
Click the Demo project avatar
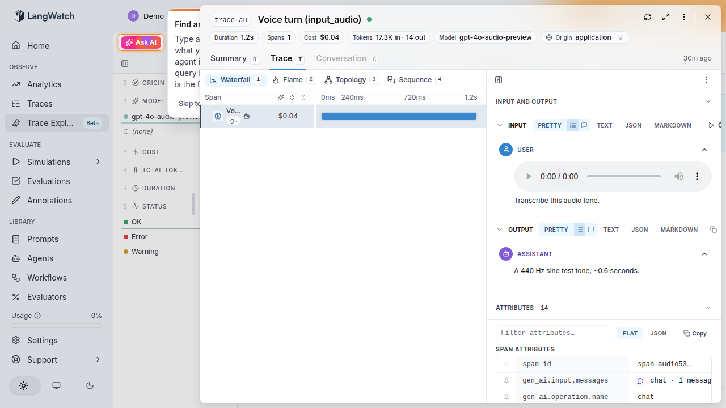pyautogui.click(x=133, y=16)
